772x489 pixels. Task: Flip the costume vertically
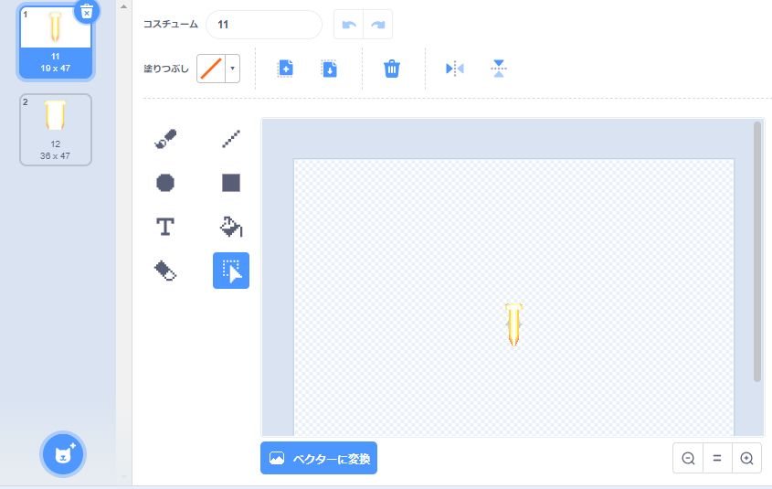tap(499, 69)
